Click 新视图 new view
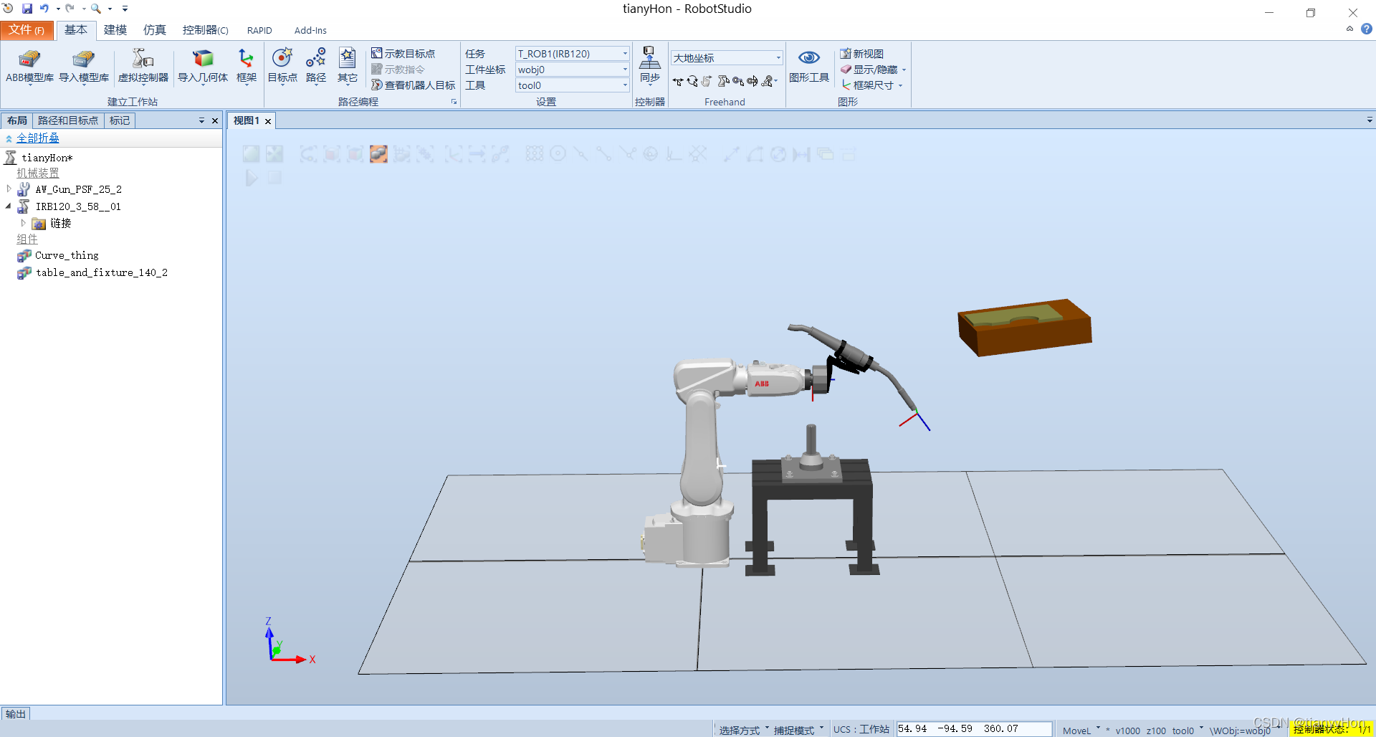 (862, 54)
